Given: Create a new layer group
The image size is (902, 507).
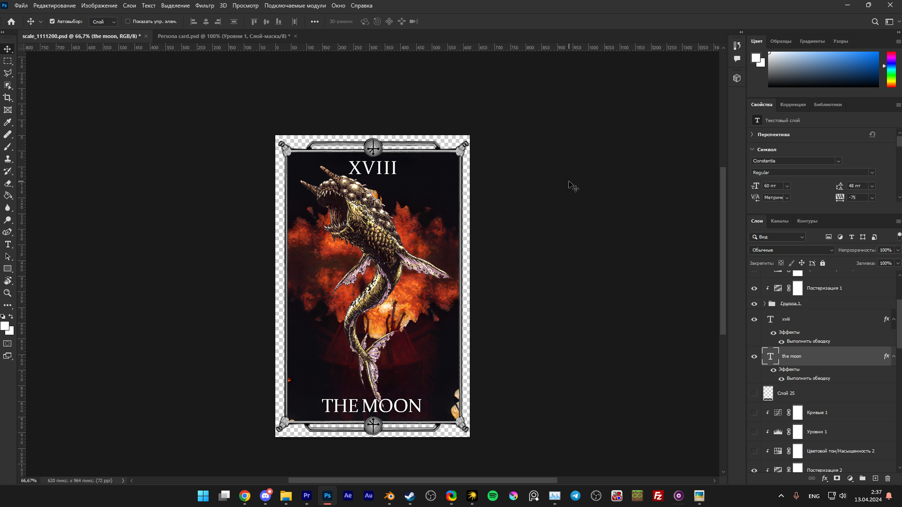Looking at the screenshot, I should (x=863, y=478).
